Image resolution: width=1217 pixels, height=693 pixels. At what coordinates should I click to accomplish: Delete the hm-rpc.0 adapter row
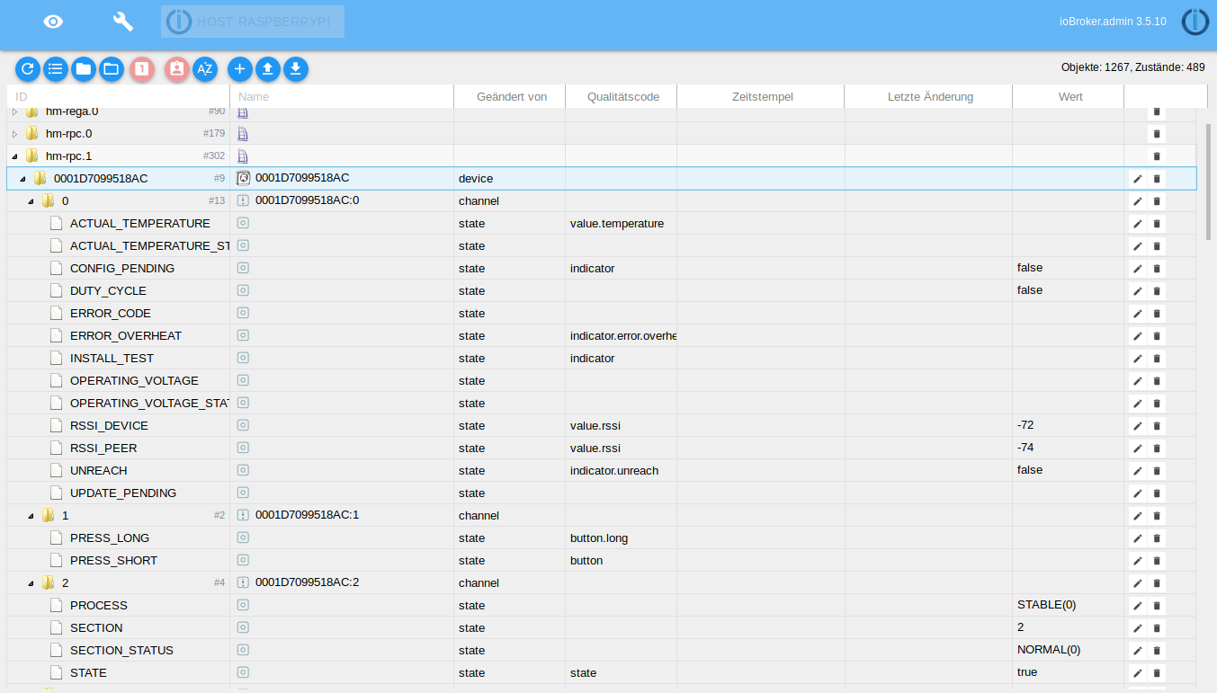tap(1157, 134)
